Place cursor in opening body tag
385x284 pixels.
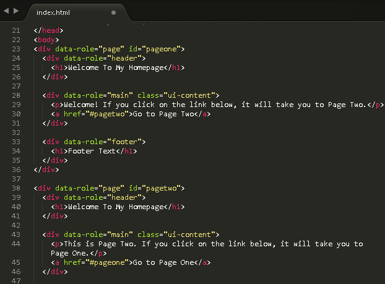pos(46,40)
